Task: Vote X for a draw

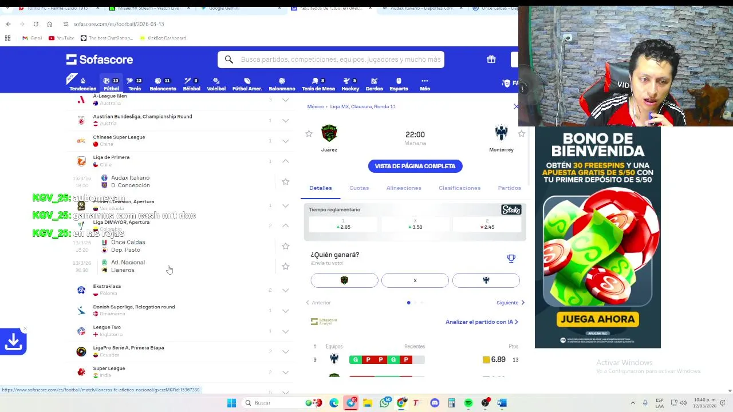Action: [x=415, y=280]
